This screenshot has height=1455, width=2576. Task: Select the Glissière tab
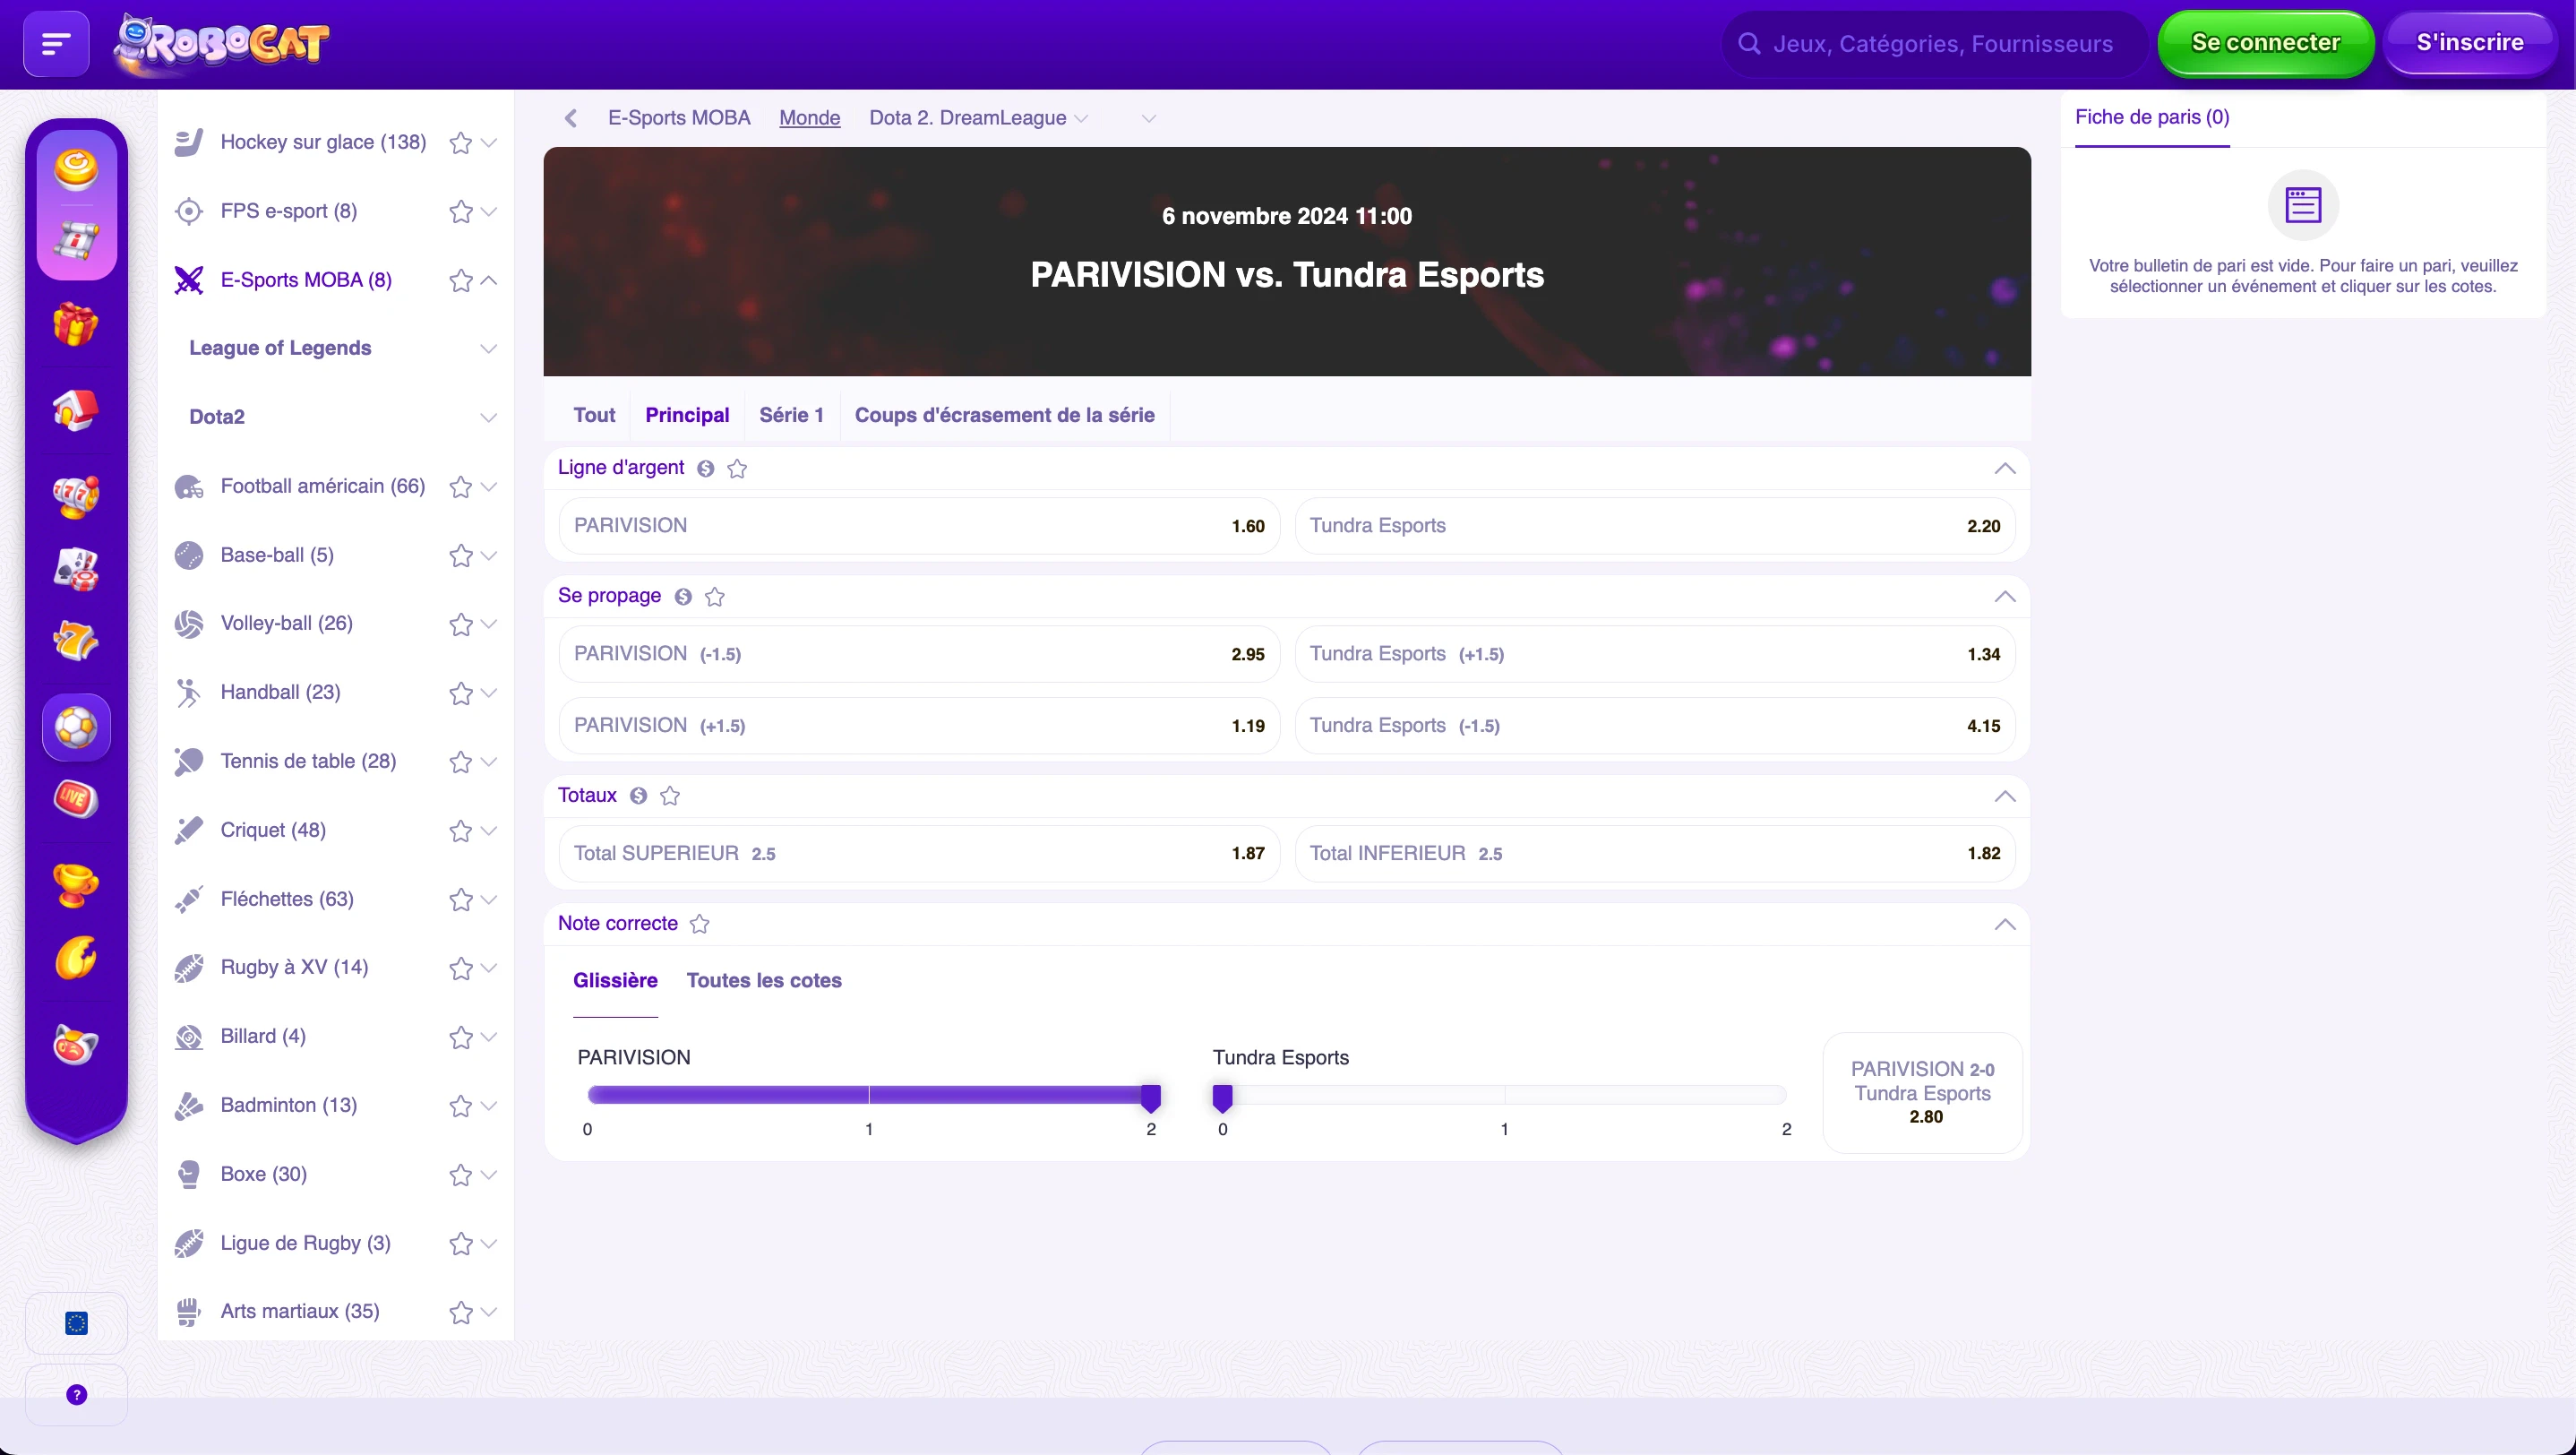pyautogui.click(x=615, y=980)
